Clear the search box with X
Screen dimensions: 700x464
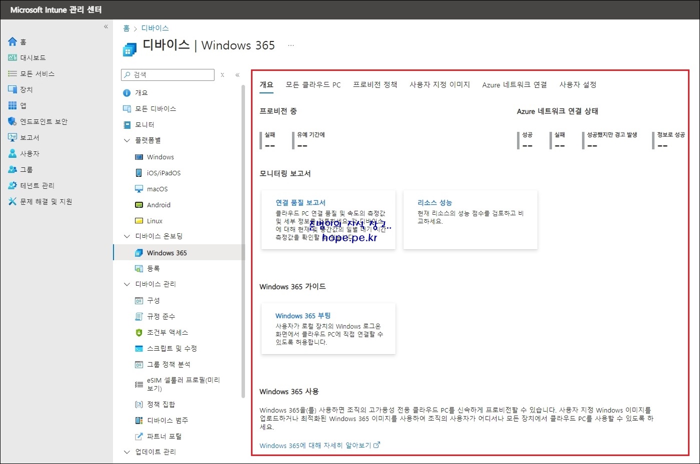coord(222,75)
